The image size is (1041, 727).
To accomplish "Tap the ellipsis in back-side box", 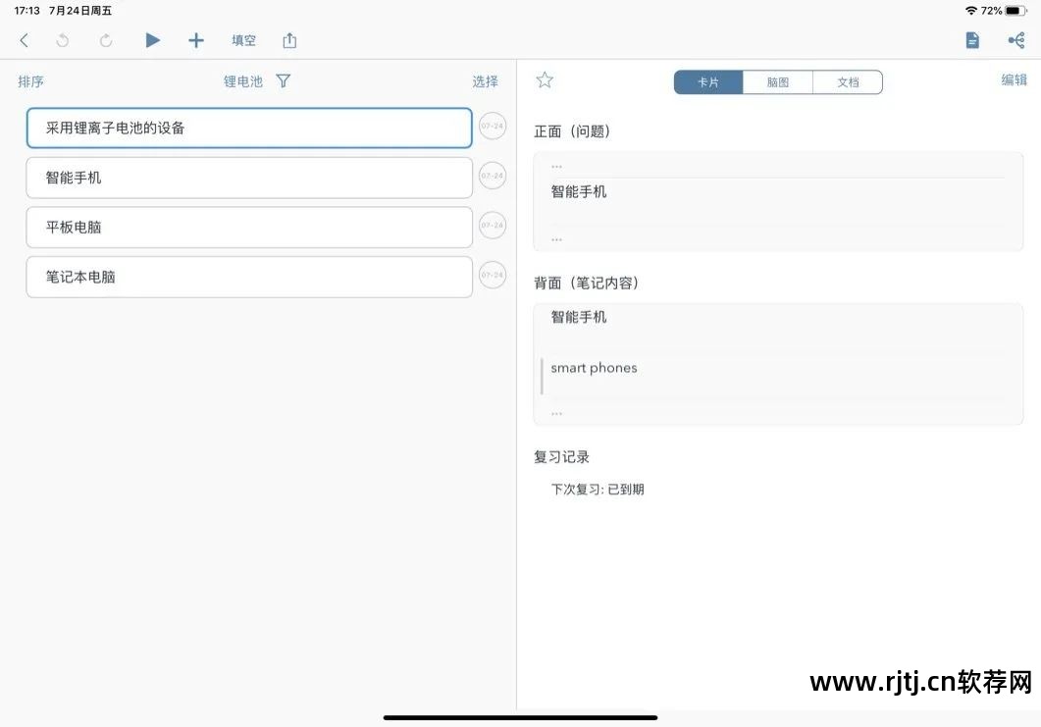I will click(556, 414).
